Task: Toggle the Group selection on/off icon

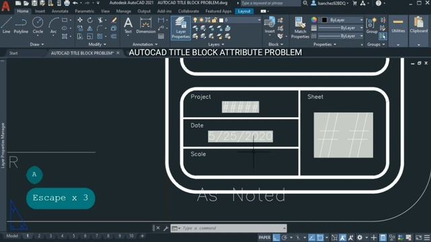Action: click(383, 36)
